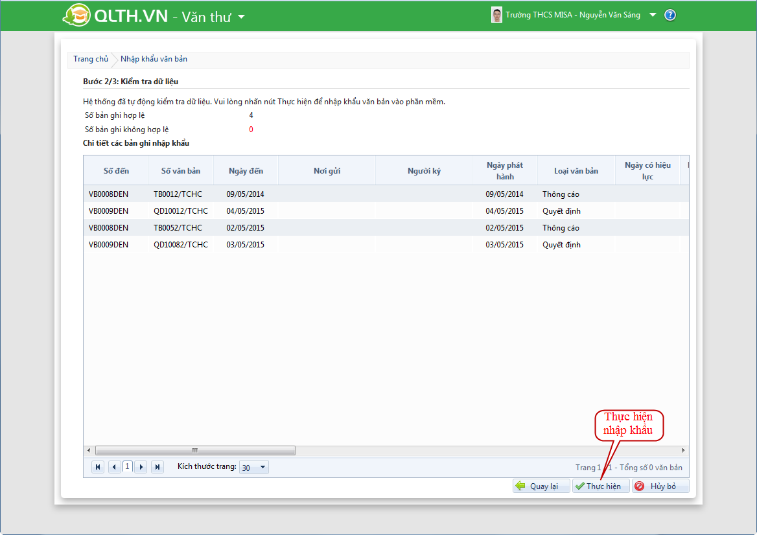The image size is (757, 535).
Task: Click the Ngày đến cell 03/05/2015
Action: tap(245, 245)
